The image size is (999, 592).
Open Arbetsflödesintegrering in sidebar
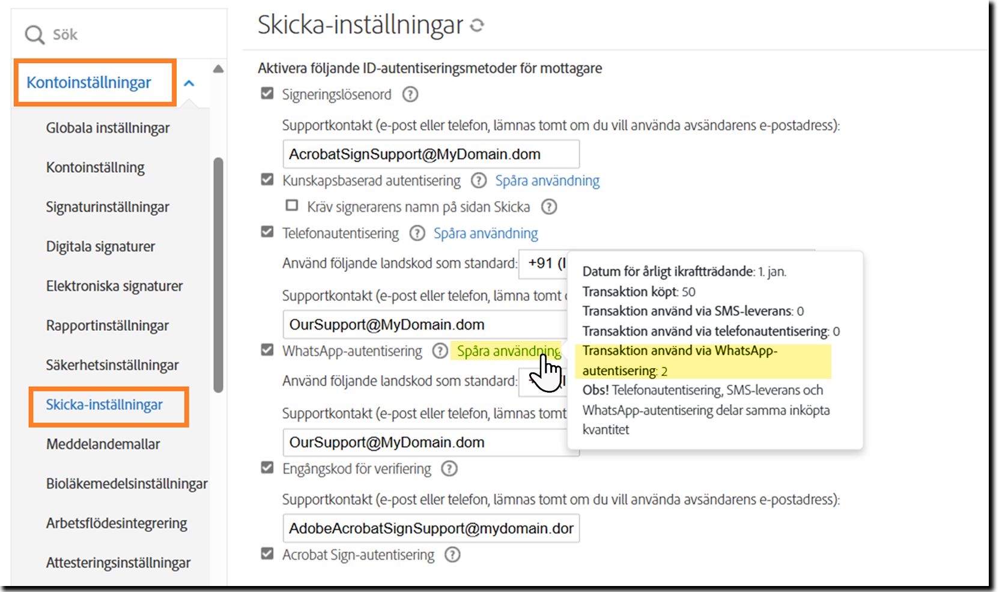pos(117,524)
